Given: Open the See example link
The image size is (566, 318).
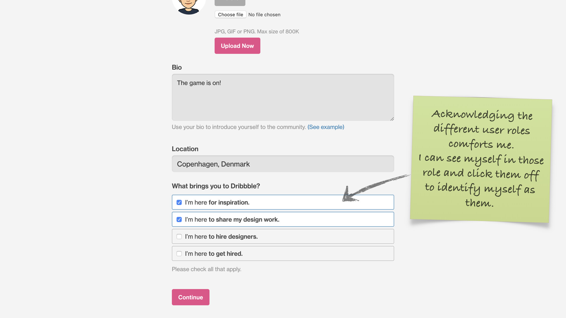Looking at the screenshot, I should coord(326,127).
